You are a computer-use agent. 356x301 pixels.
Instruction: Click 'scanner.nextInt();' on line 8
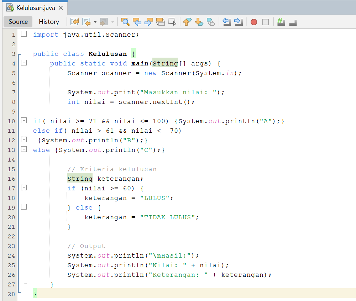coord(156,102)
